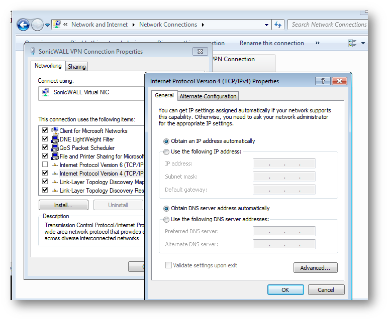This screenshot has height=321, width=389.
Task: Click the DNE LightWeight Filter icon
Action: tap(55, 139)
